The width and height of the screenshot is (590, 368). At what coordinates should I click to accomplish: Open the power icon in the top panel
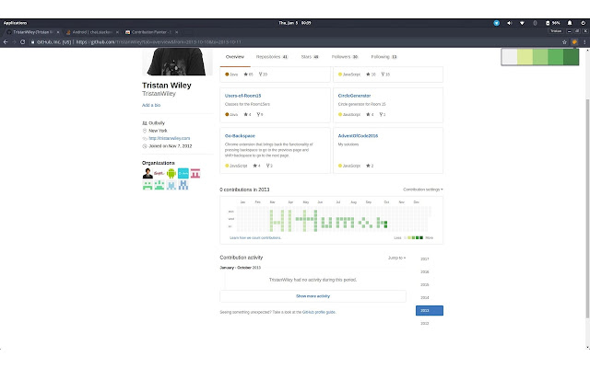pyautogui.click(x=583, y=23)
